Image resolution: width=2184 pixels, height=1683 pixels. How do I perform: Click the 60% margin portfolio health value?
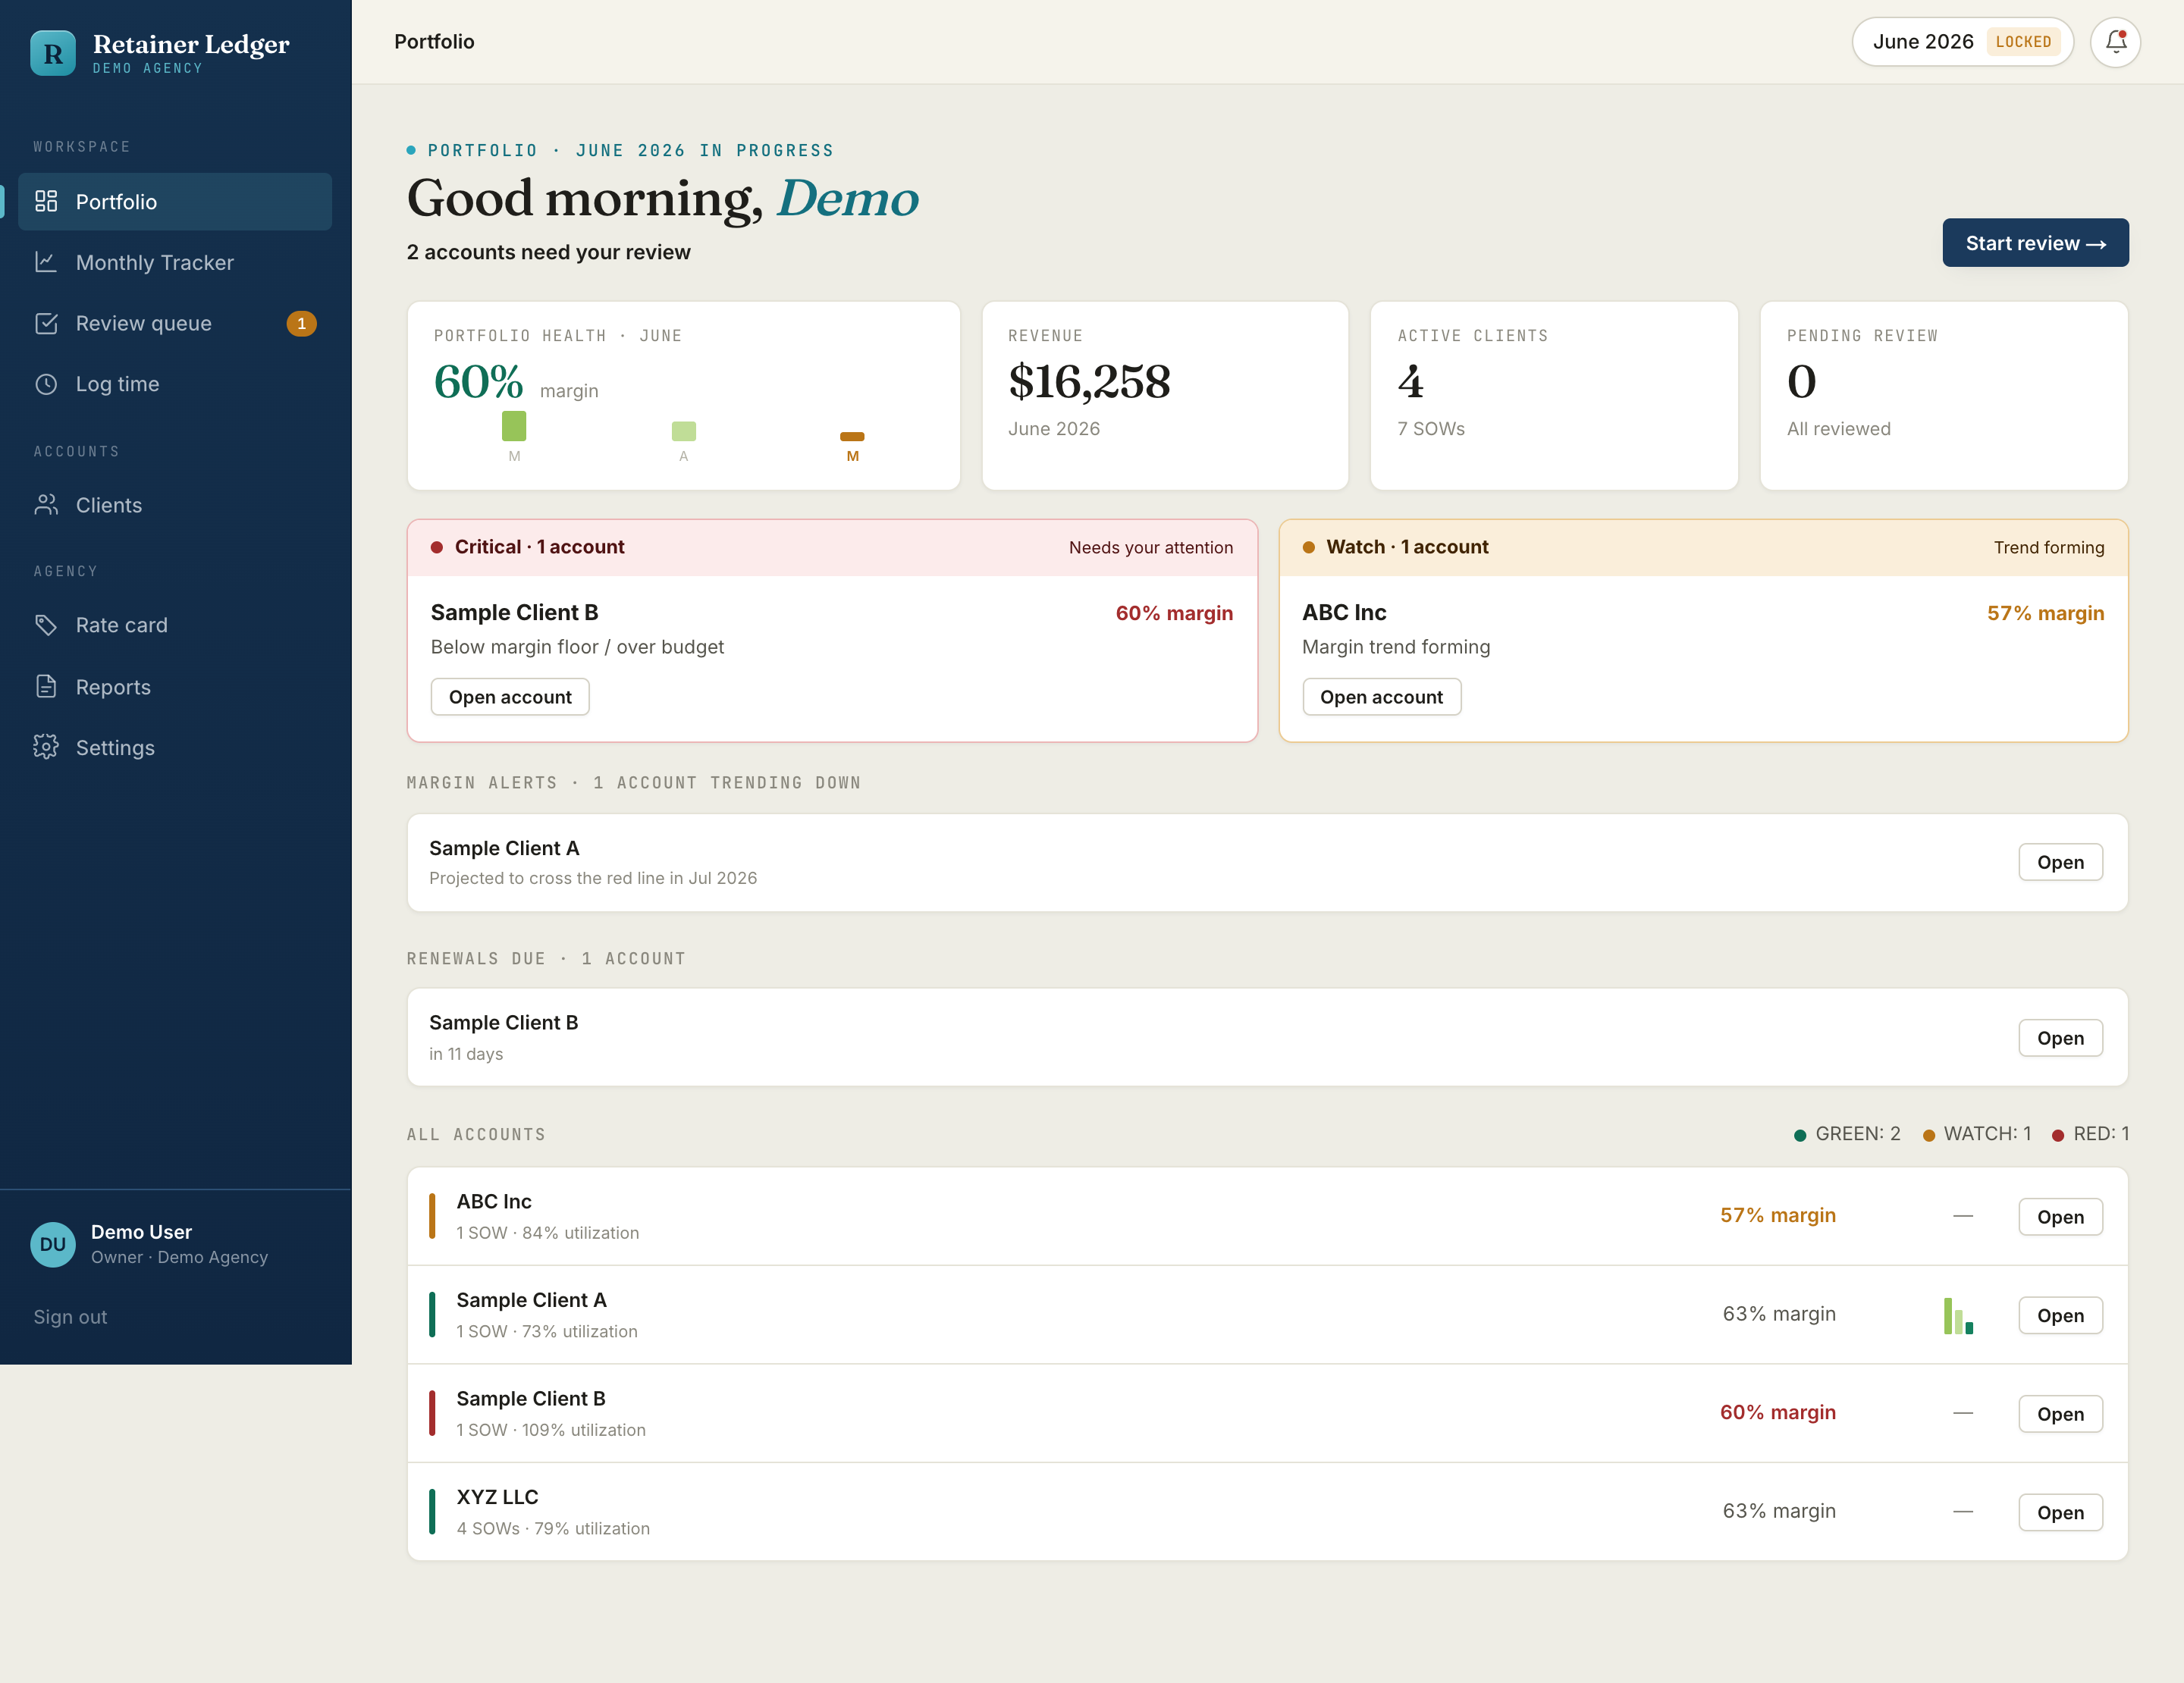tap(478, 382)
